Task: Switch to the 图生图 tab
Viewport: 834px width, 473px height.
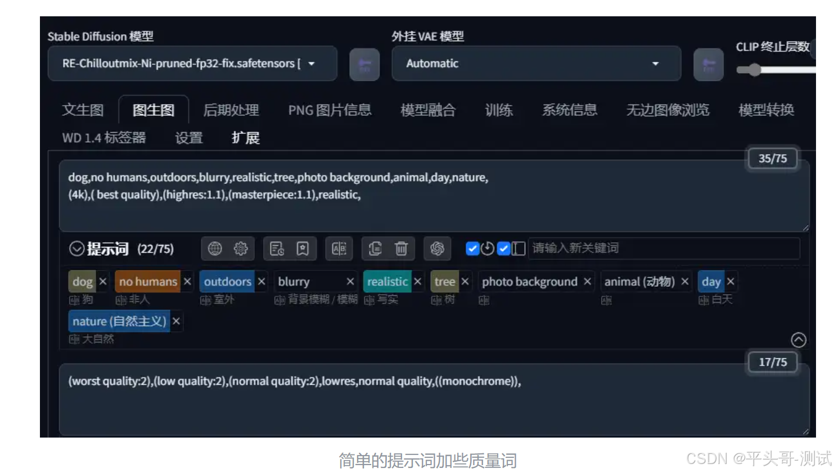Action: click(x=154, y=110)
